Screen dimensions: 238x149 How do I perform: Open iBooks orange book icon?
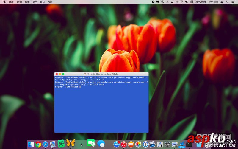click(x=131, y=144)
